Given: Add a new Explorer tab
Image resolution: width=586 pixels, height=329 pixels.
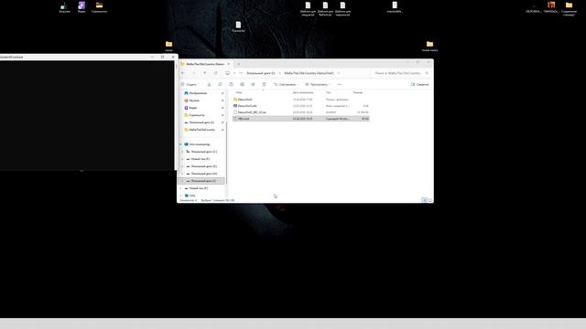Looking at the screenshot, I should (x=239, y=64).
